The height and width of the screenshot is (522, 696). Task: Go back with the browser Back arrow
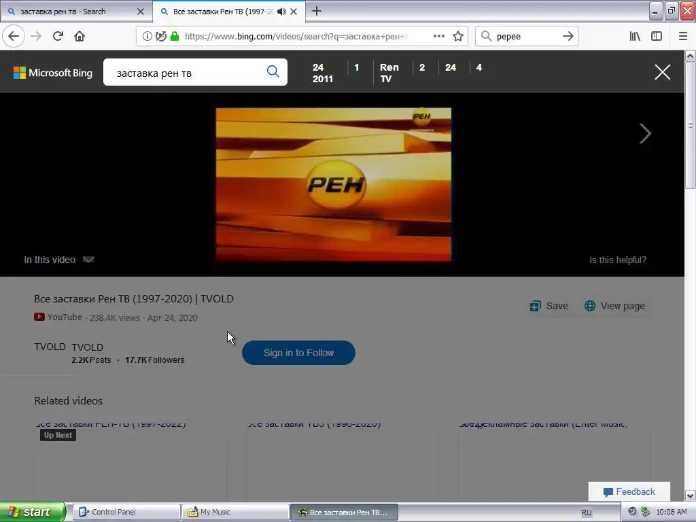[x=14, y=37]
